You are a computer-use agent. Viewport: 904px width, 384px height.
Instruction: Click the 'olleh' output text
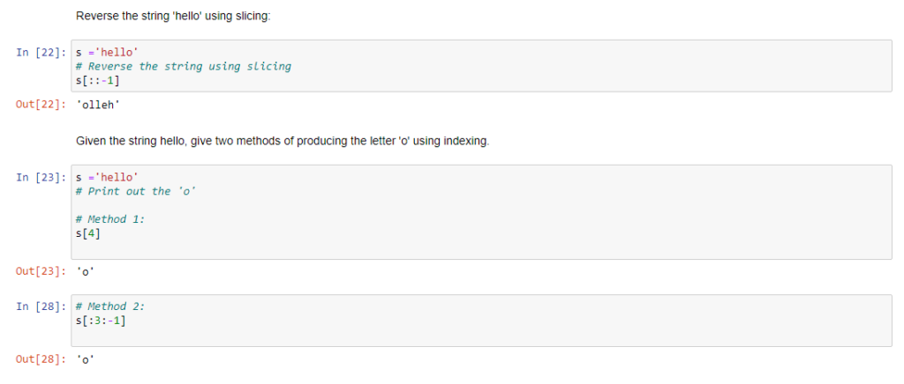98,105
